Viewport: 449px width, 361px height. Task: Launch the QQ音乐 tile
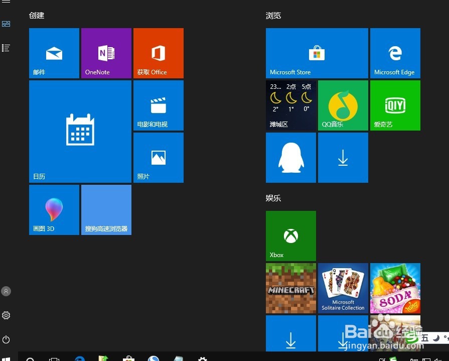(x=343, y=105)
